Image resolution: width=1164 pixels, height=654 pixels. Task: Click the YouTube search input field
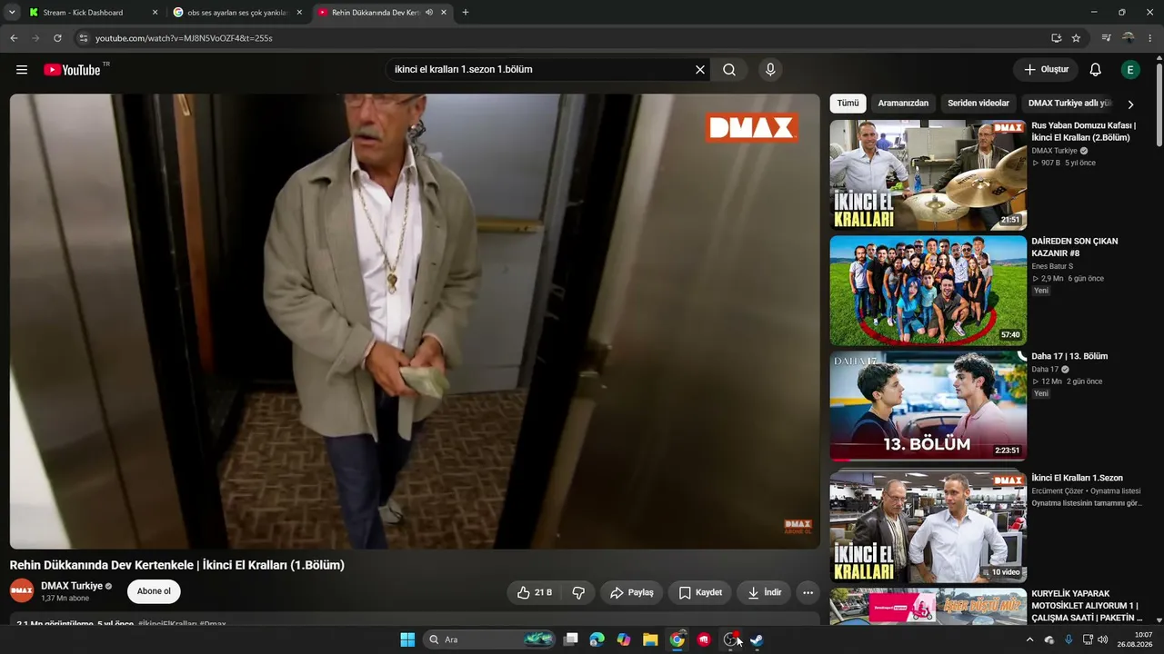(x=539, y=70)
